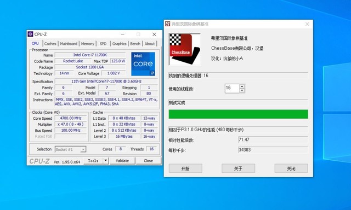The image size is (351, 210).
Task: Click the ChessBase logo image
Action: (185, 49)
